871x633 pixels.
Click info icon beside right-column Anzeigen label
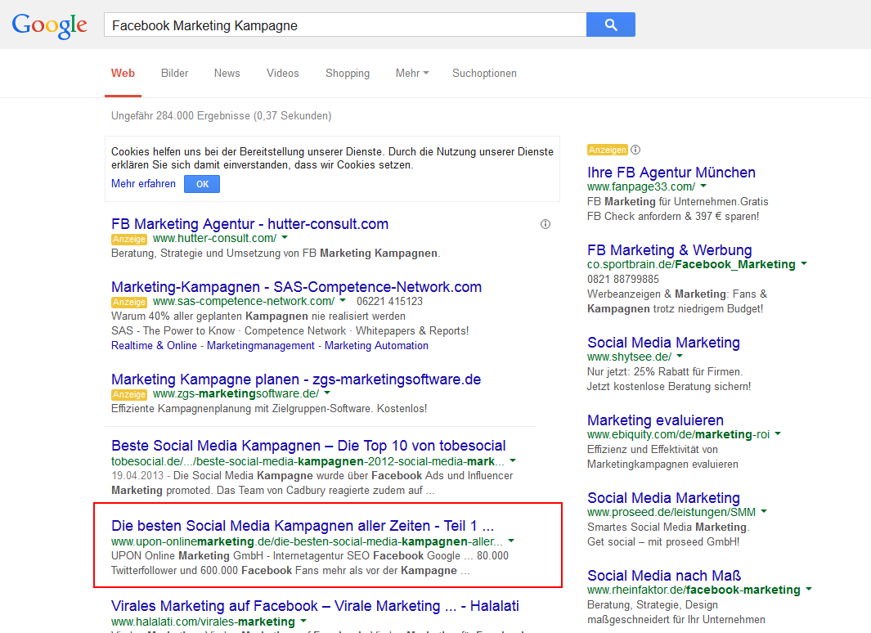(635, 150)
